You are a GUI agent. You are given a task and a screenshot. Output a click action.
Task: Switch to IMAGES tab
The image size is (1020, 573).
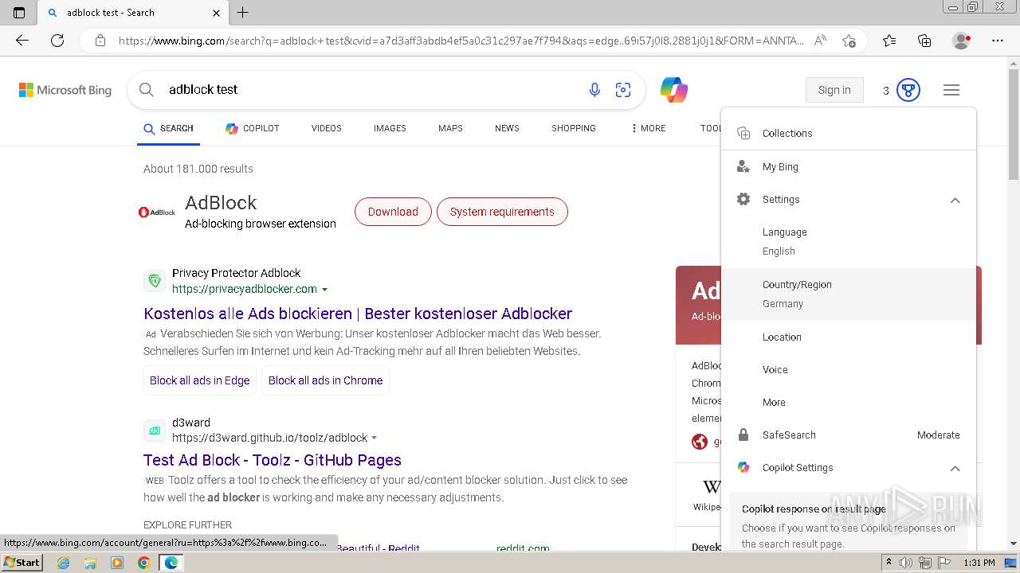pos(390,128)
